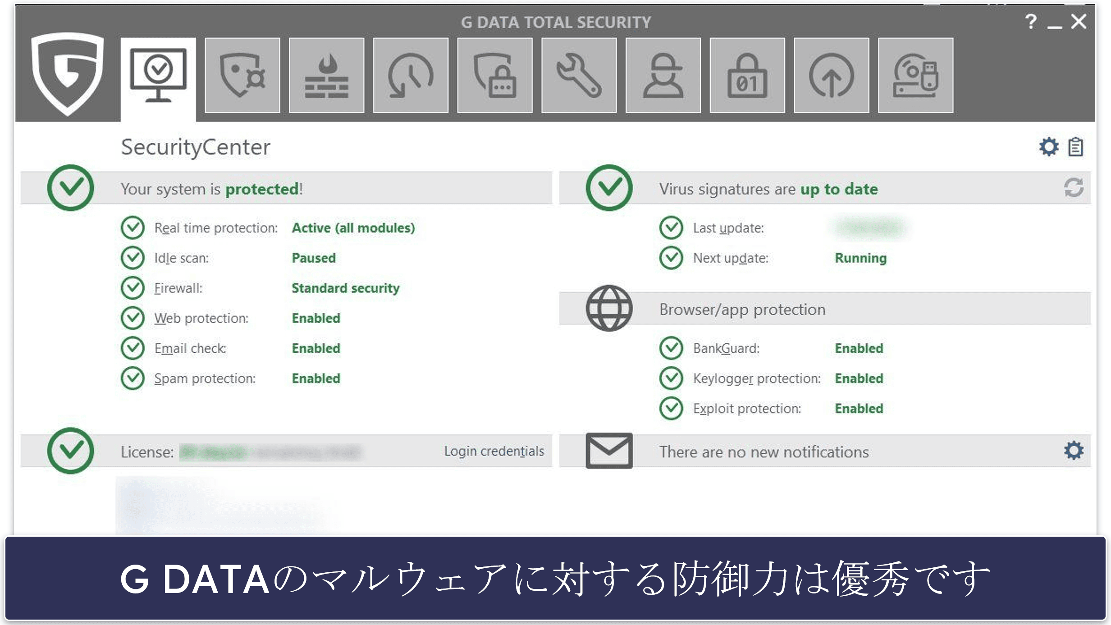
Task: Click Firewall status entry
Action: pyautogui.click(x=178, y=288)
